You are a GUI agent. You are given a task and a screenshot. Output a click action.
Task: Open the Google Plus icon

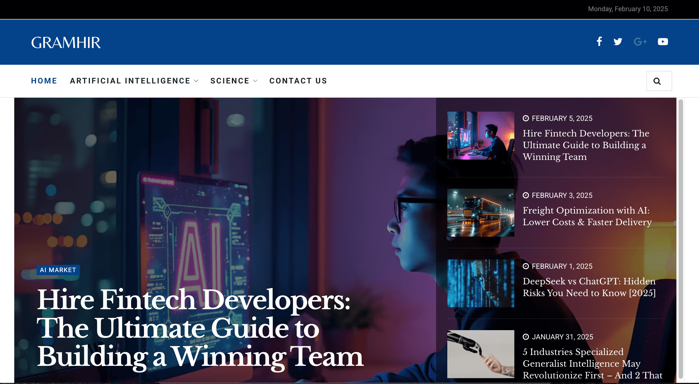point(640,42)
